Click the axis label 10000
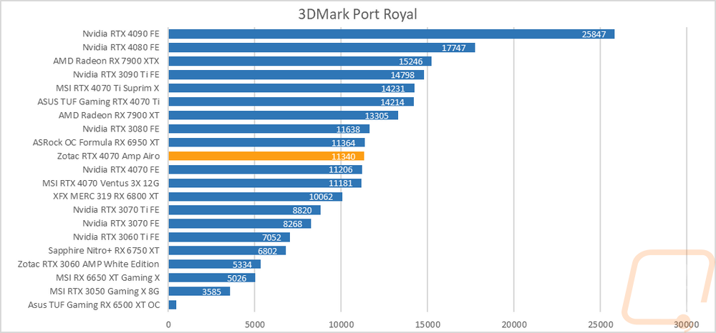Image resolution: width=716 pixels, height=333 pixels. click(341, 324)
